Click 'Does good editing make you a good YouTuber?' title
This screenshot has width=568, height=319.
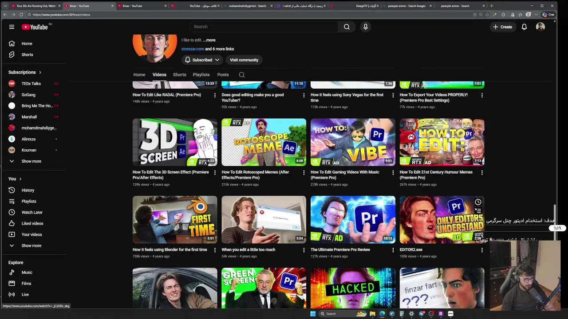click(252, 97)
